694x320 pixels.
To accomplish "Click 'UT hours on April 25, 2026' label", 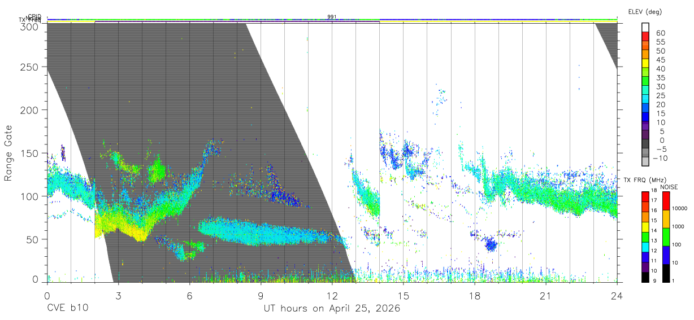I will click(332, 309).
